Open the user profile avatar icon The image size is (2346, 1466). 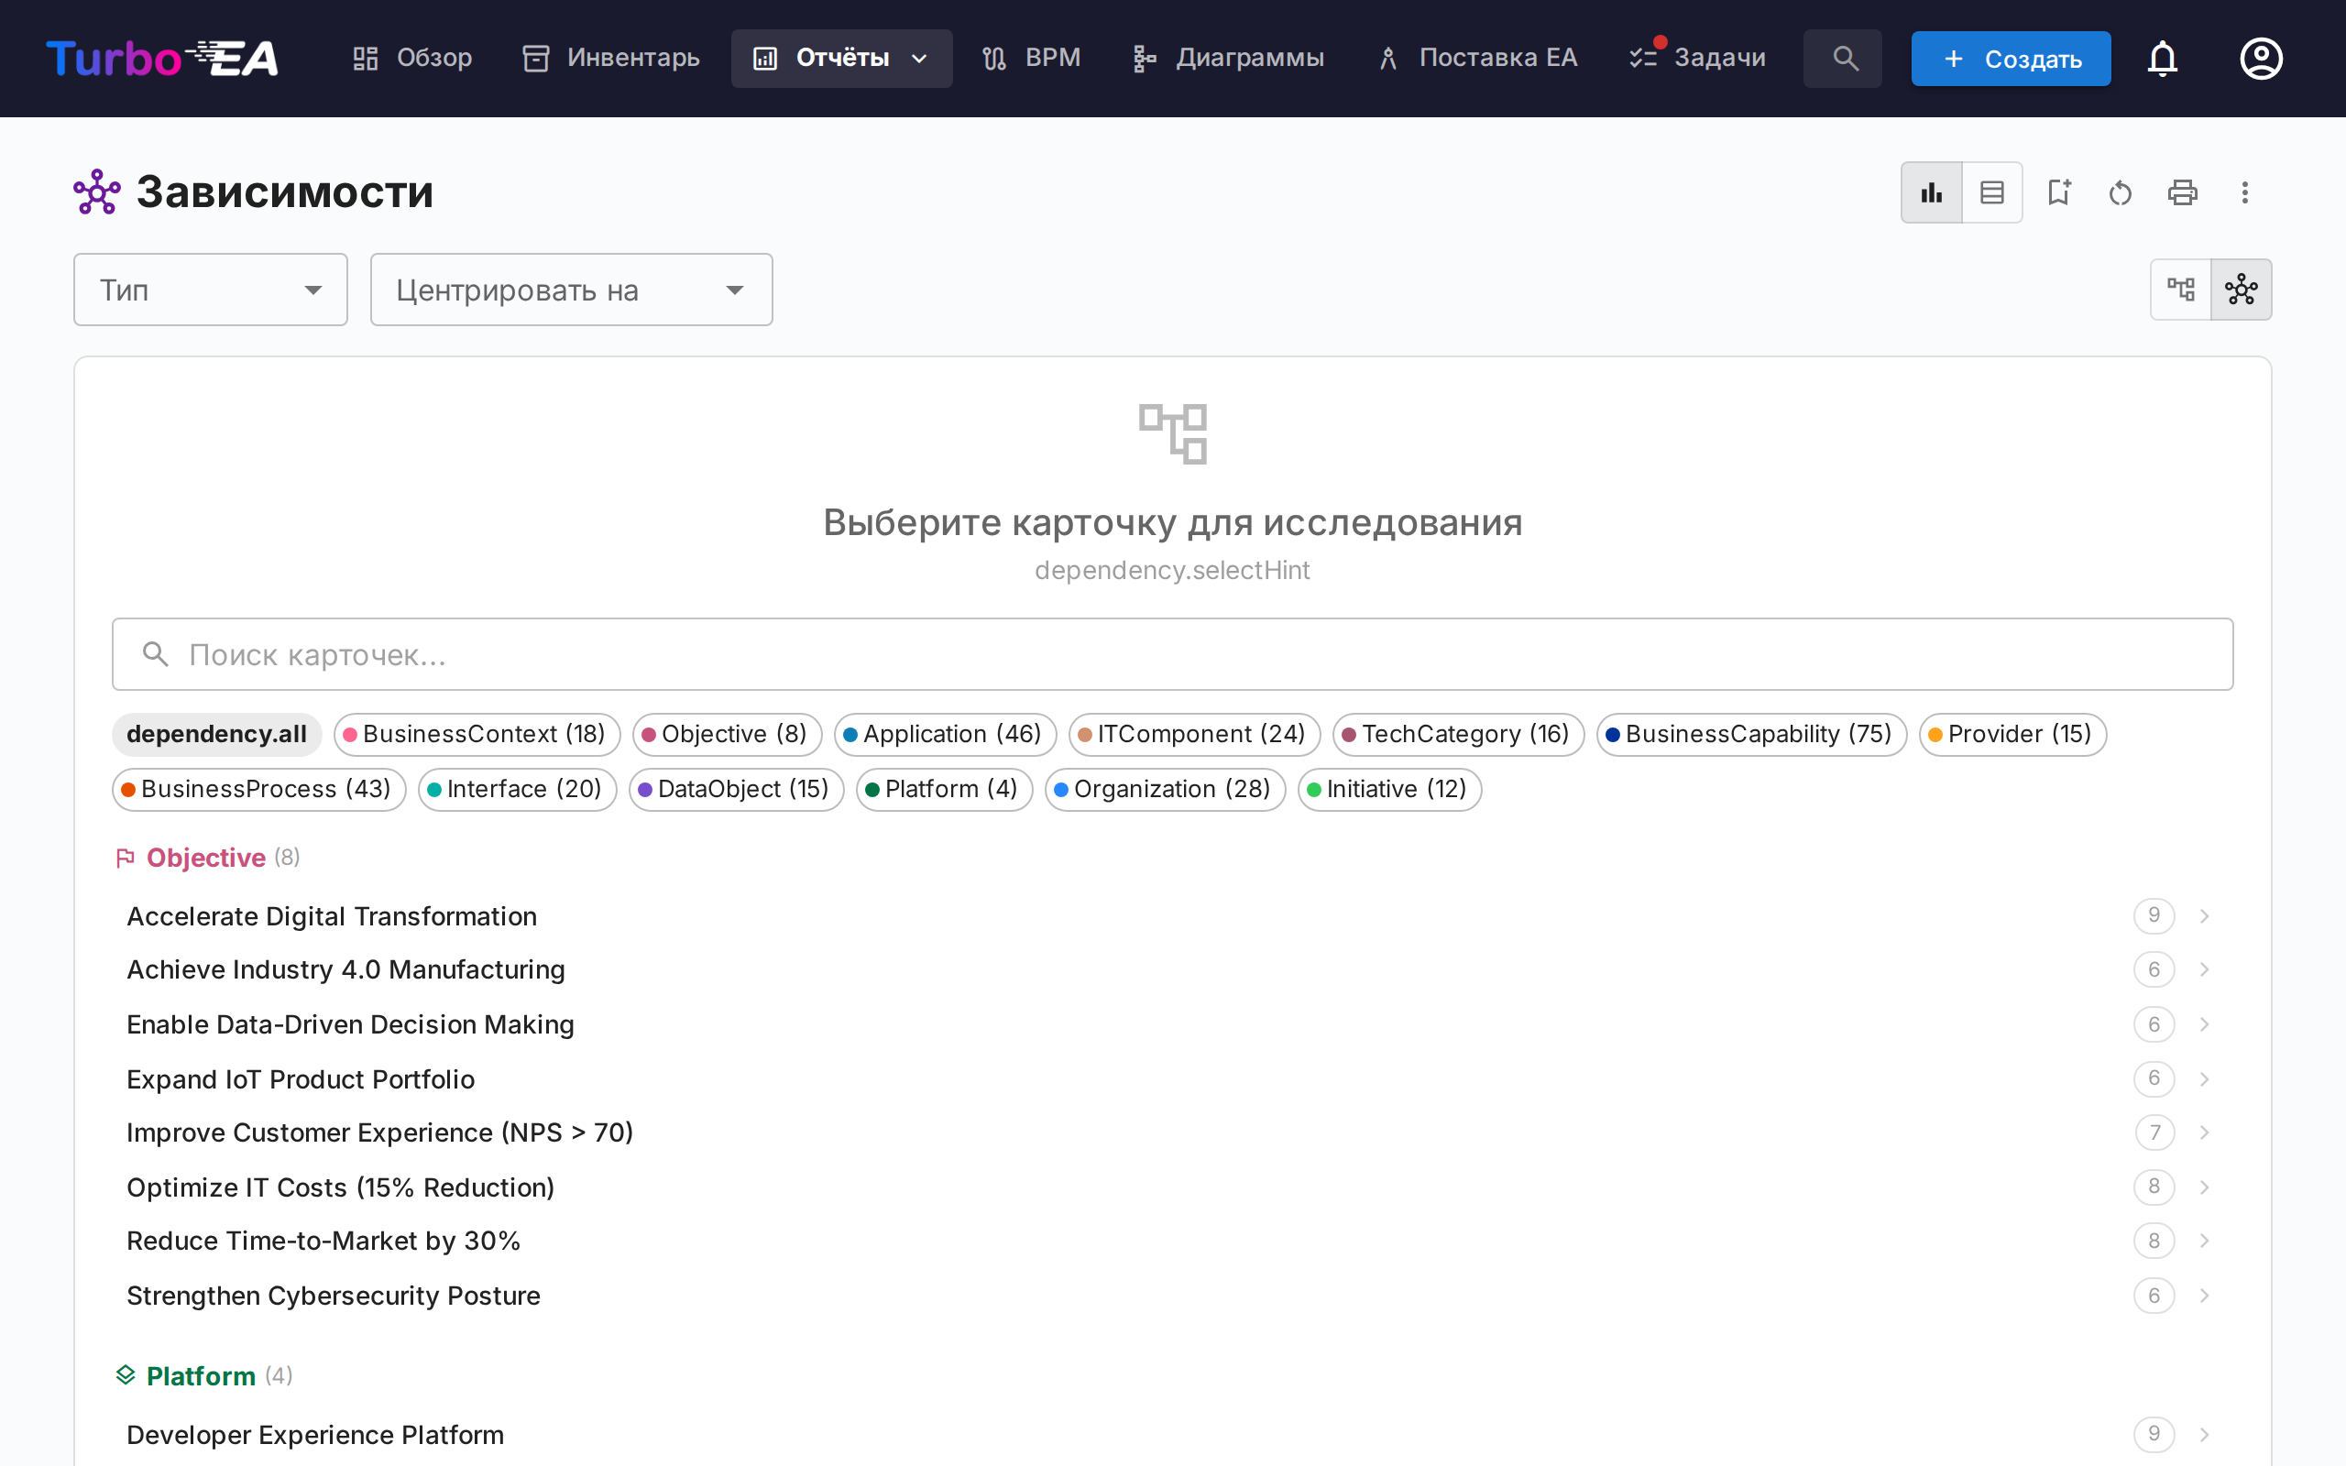tap(2261, 58)
